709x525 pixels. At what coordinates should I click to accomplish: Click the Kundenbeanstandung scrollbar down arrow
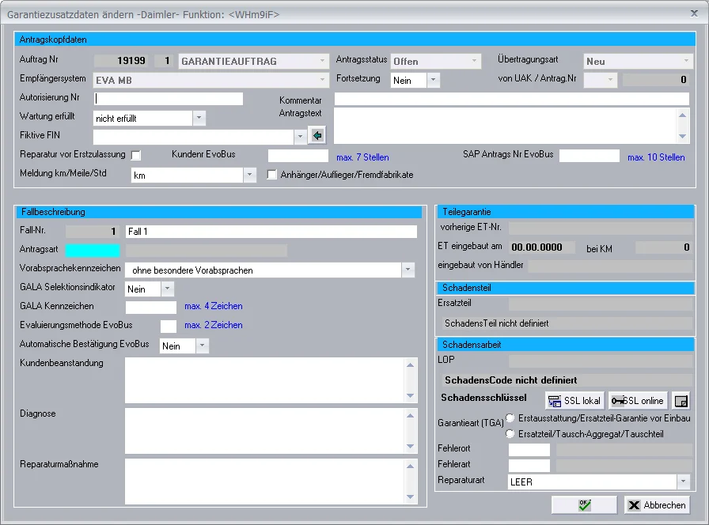pos(411,396)
